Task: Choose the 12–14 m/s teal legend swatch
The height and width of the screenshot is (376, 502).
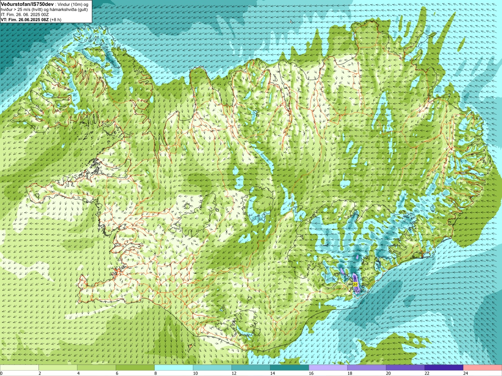Action: point(251,368)
